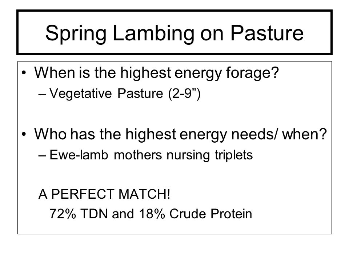Click the word when? in second bullet
This screenshot has height=262, width=349.
click(304, 134)
